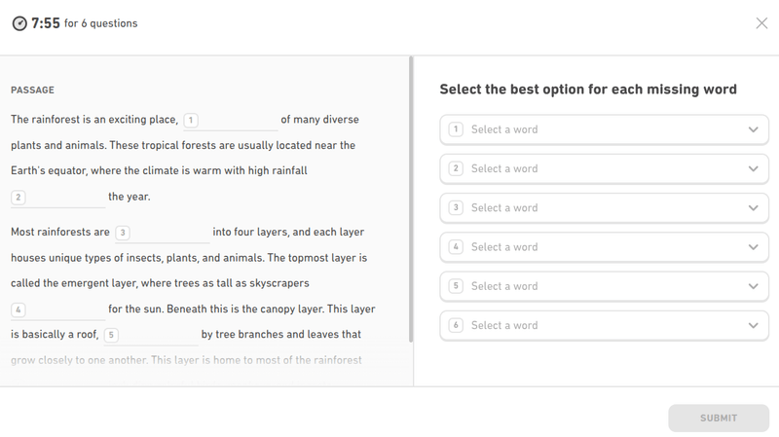
Task: Click blank 5 after 'basically a roof'
Action: pos(151,335)
